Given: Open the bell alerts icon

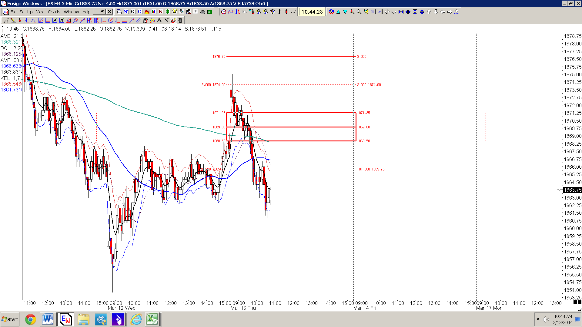Looking at the screenshot, I should click(x=175, y=12).
